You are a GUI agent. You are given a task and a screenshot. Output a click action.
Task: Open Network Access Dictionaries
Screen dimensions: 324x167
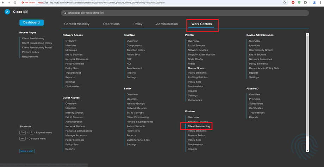tap(72, 87)
